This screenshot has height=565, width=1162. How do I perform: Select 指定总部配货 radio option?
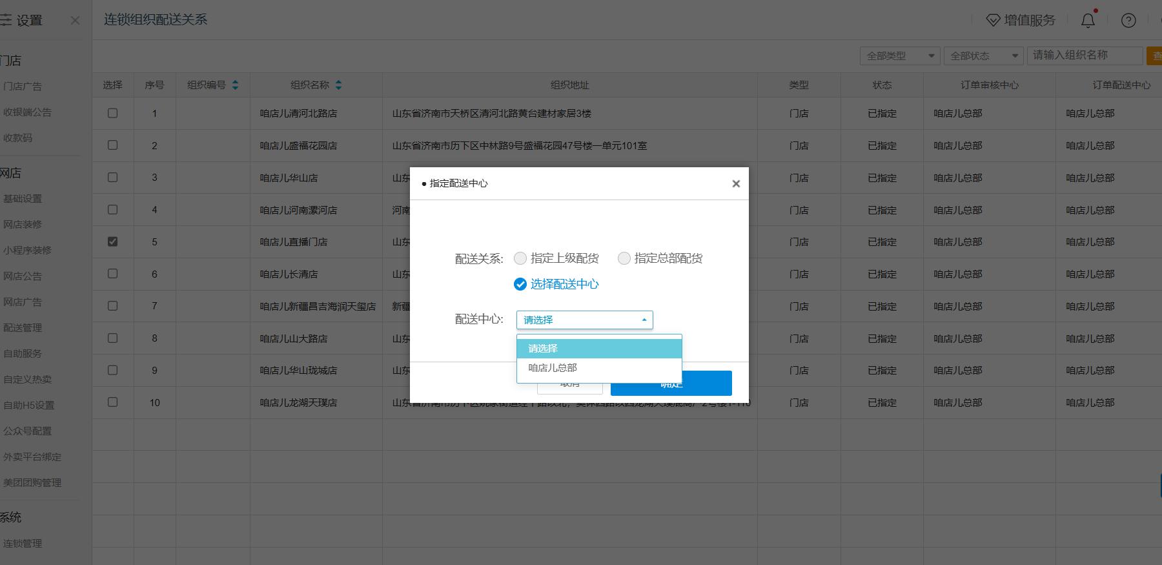tap(624, 259)
